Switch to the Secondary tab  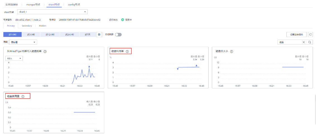[x=27, y=26]
